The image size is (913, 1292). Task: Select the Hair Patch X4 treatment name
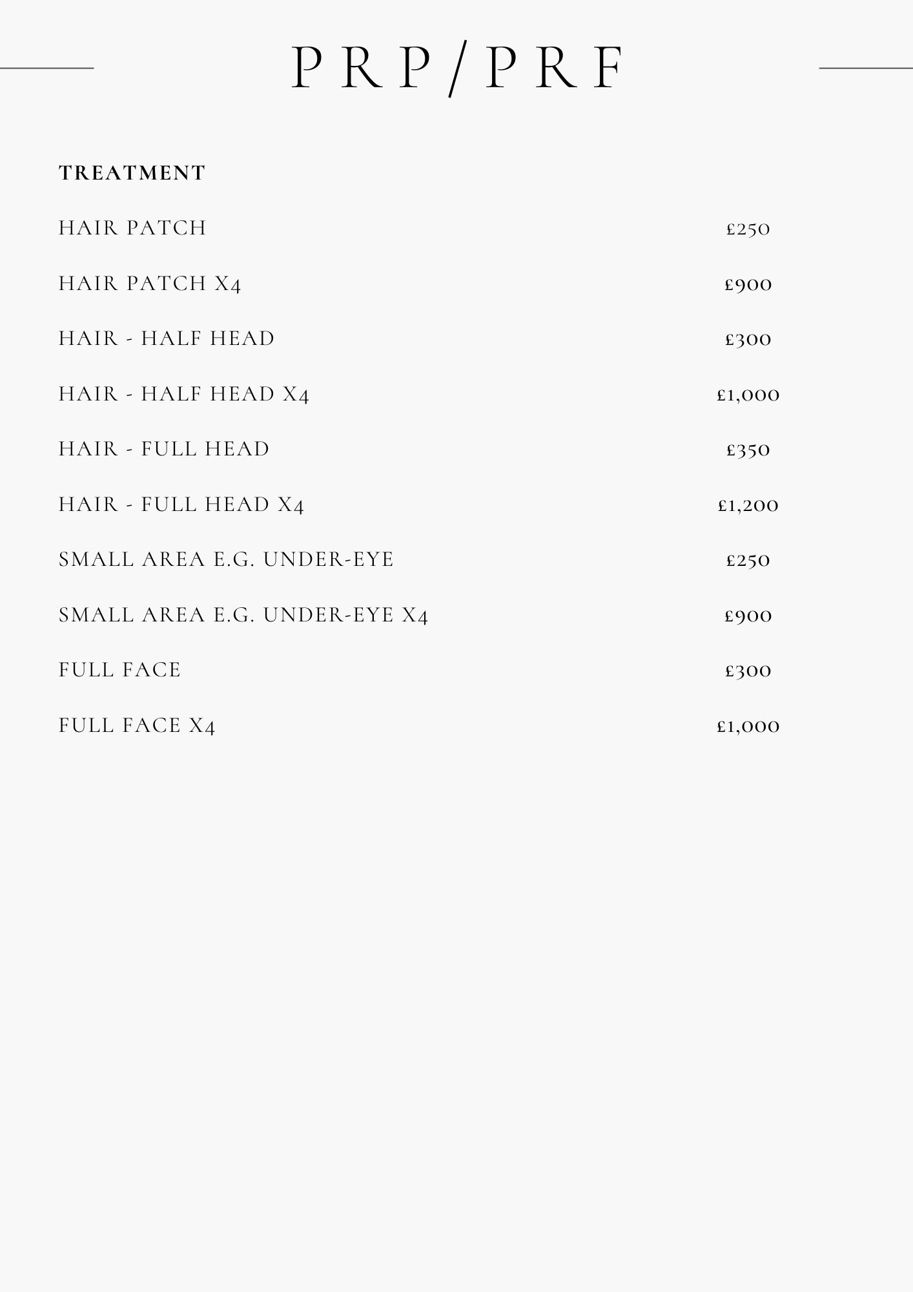150,284
